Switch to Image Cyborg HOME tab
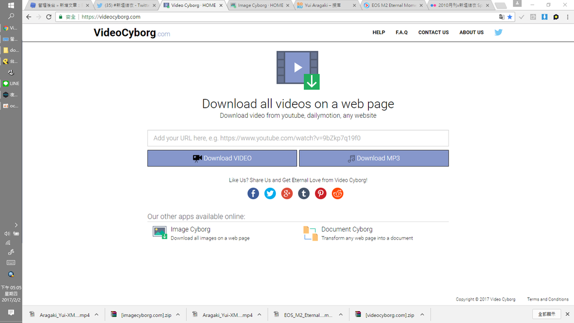Screen dimensions: 574x323 (x=260, y=5)
